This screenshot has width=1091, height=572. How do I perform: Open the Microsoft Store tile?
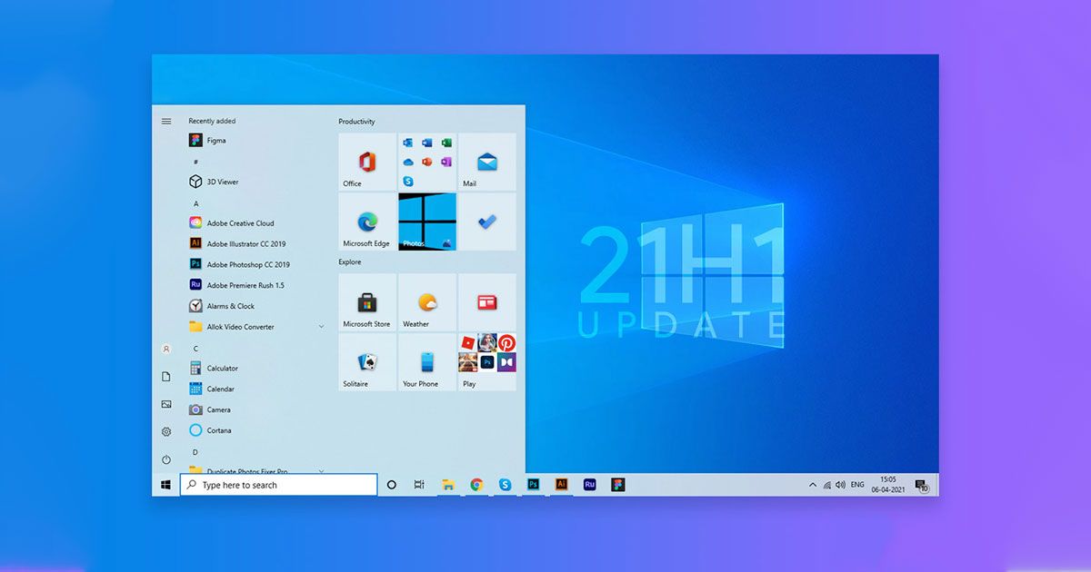pyautogui.click(x=366, y=303)
